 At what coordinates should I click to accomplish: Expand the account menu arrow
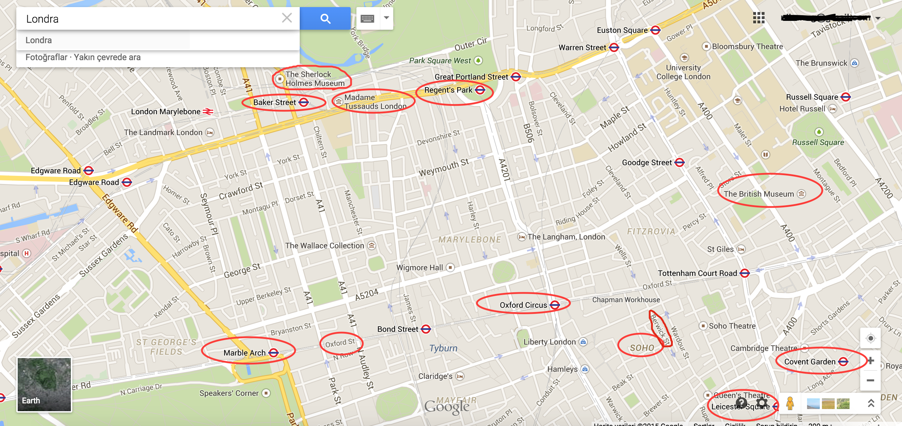click(x=878, y=18)
